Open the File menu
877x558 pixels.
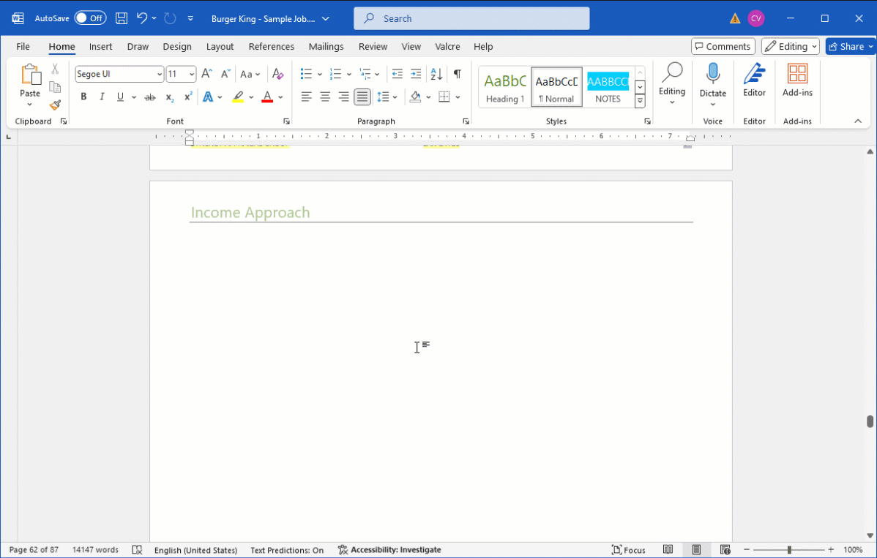[x=23, y=46]
